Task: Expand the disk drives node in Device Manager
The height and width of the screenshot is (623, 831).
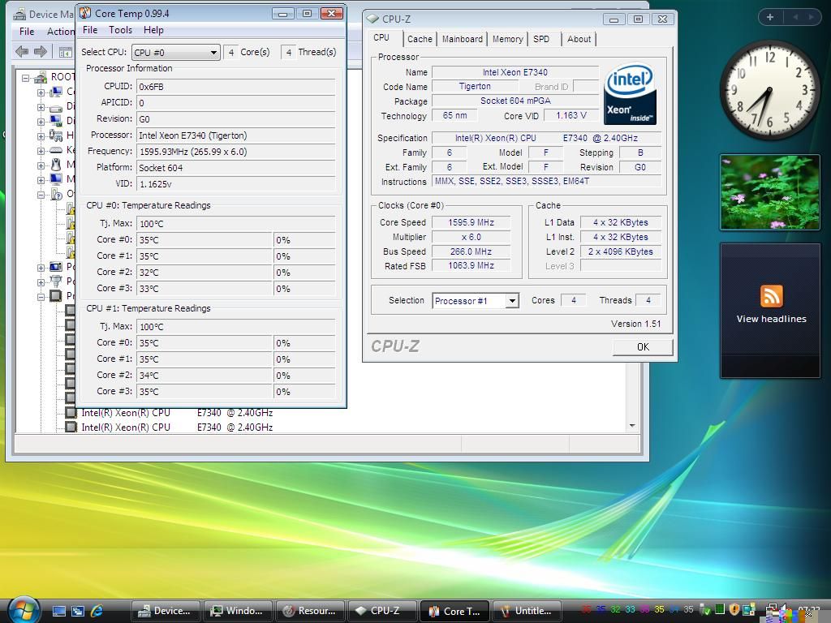Action: pos(41,107)
